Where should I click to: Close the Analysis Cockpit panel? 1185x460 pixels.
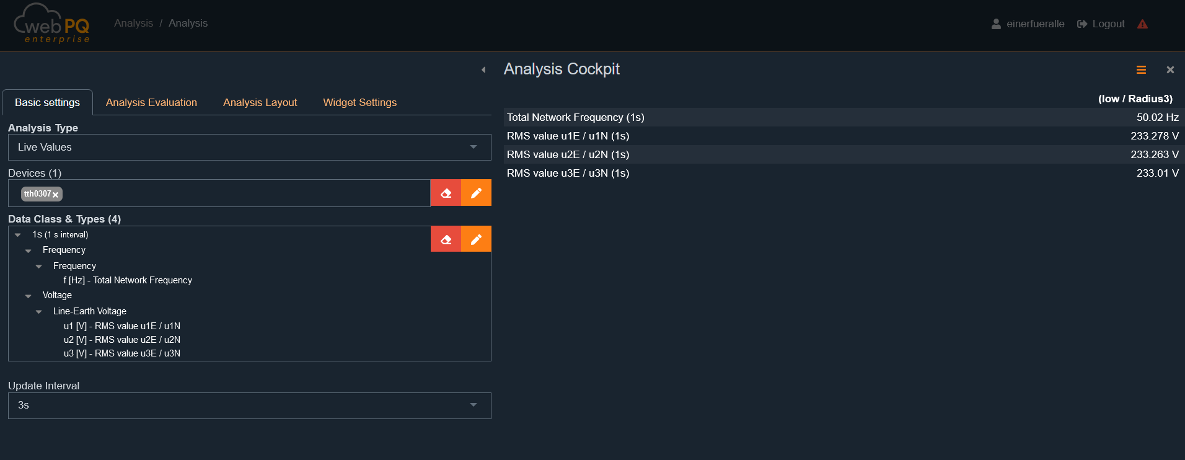coord(1170,70)
